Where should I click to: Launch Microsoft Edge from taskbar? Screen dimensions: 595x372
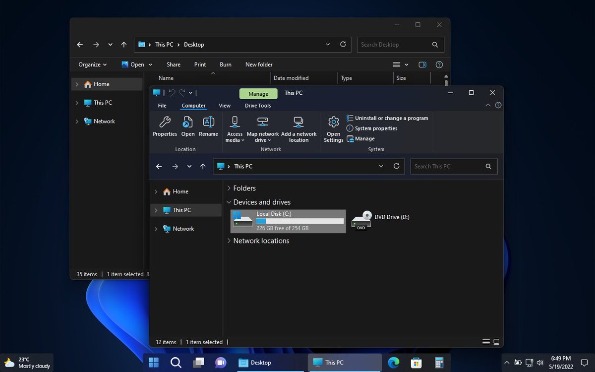(394, 363)
